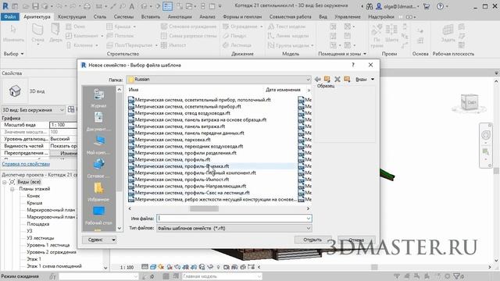Open the Избранное place in dialog sidebar
Screen dimensions: 500x281
[x=98, y=192]
